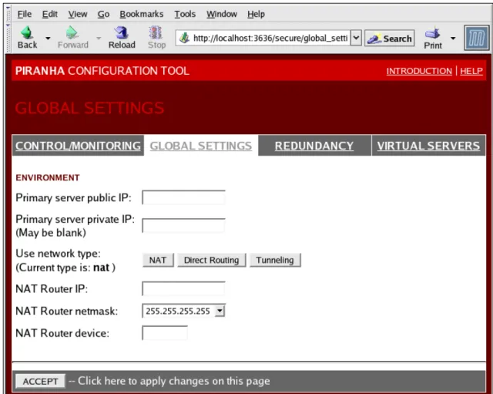Click the NAT Router IP field
Screen dimensions: 493x394
pyautogui.click(x=183, y=288)
